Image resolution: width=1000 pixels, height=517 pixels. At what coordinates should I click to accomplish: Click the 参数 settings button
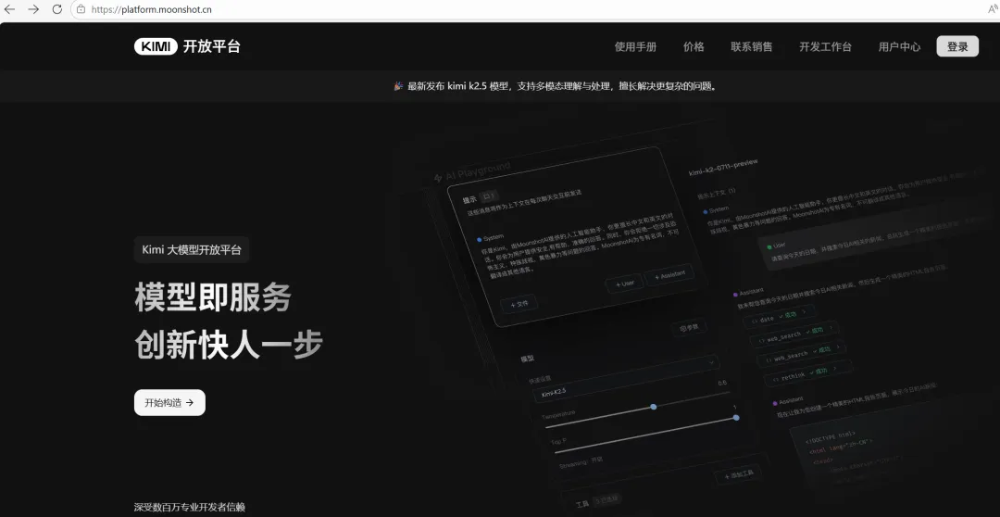pyautogui.click(x=689, y=328)
